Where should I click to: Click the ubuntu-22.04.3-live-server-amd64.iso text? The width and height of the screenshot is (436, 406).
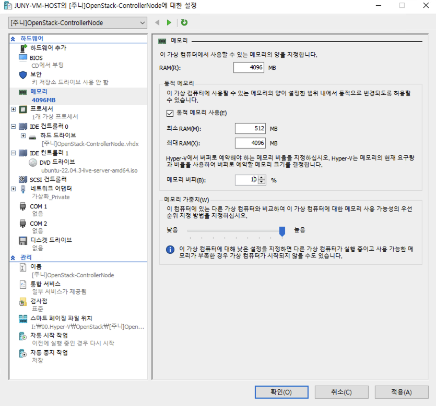pos(89,170)
